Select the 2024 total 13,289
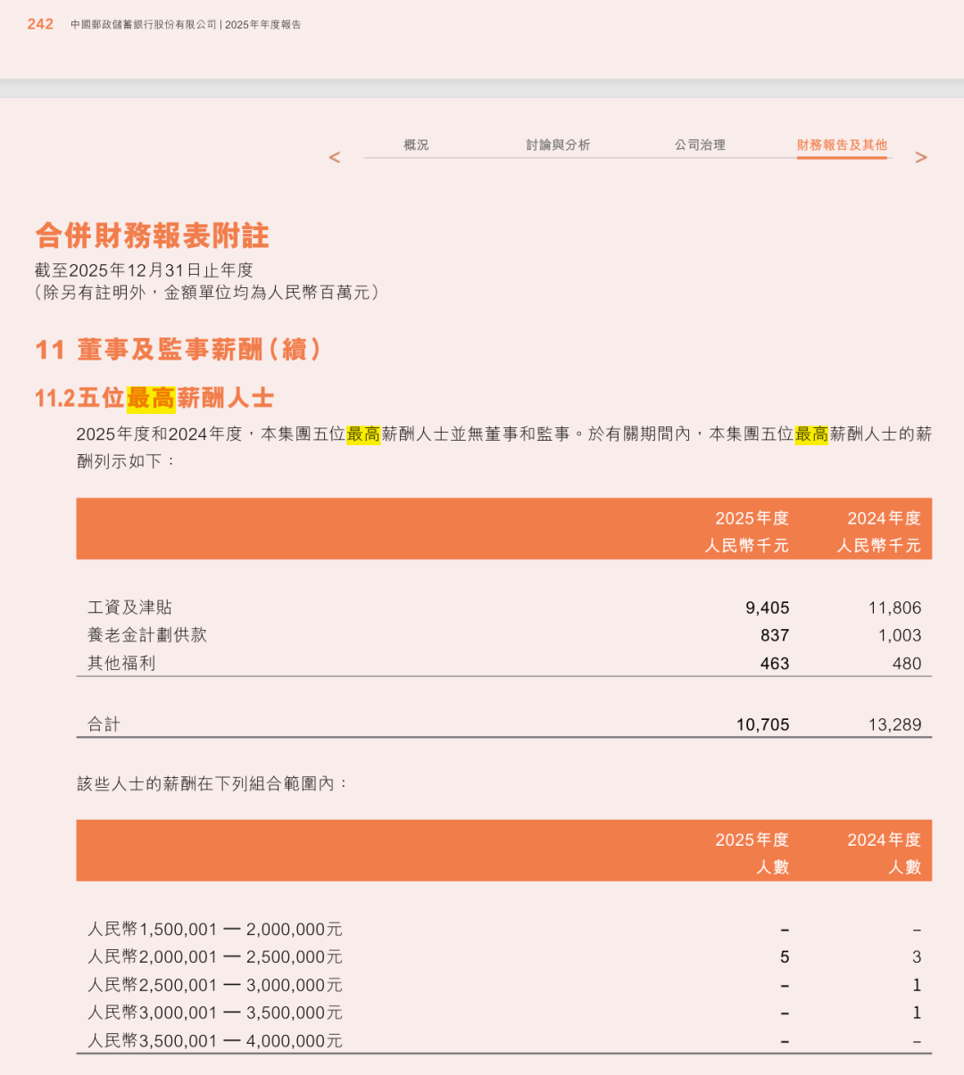 [894, 725]
